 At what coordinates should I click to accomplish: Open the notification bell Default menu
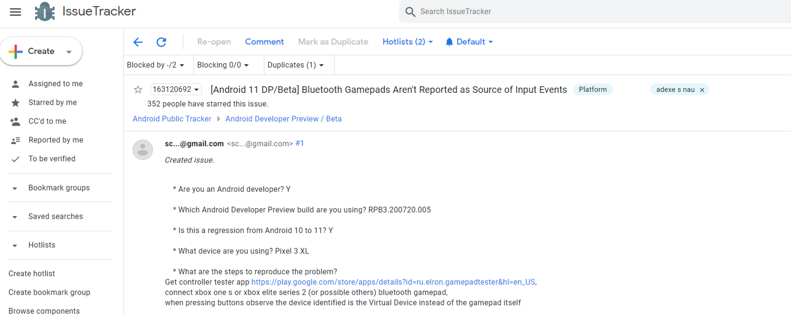coord(469,42)
